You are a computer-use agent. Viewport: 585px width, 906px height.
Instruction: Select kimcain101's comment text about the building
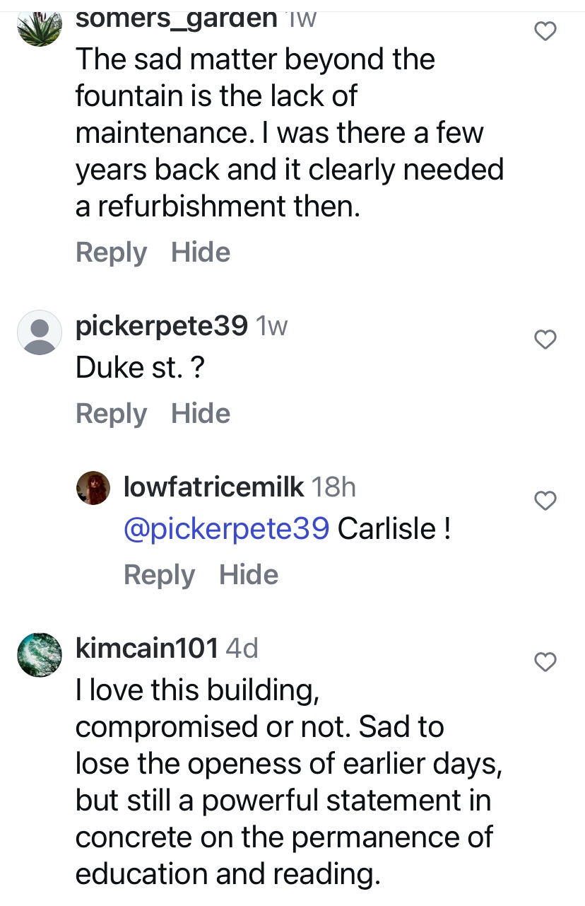pos(283,783)
